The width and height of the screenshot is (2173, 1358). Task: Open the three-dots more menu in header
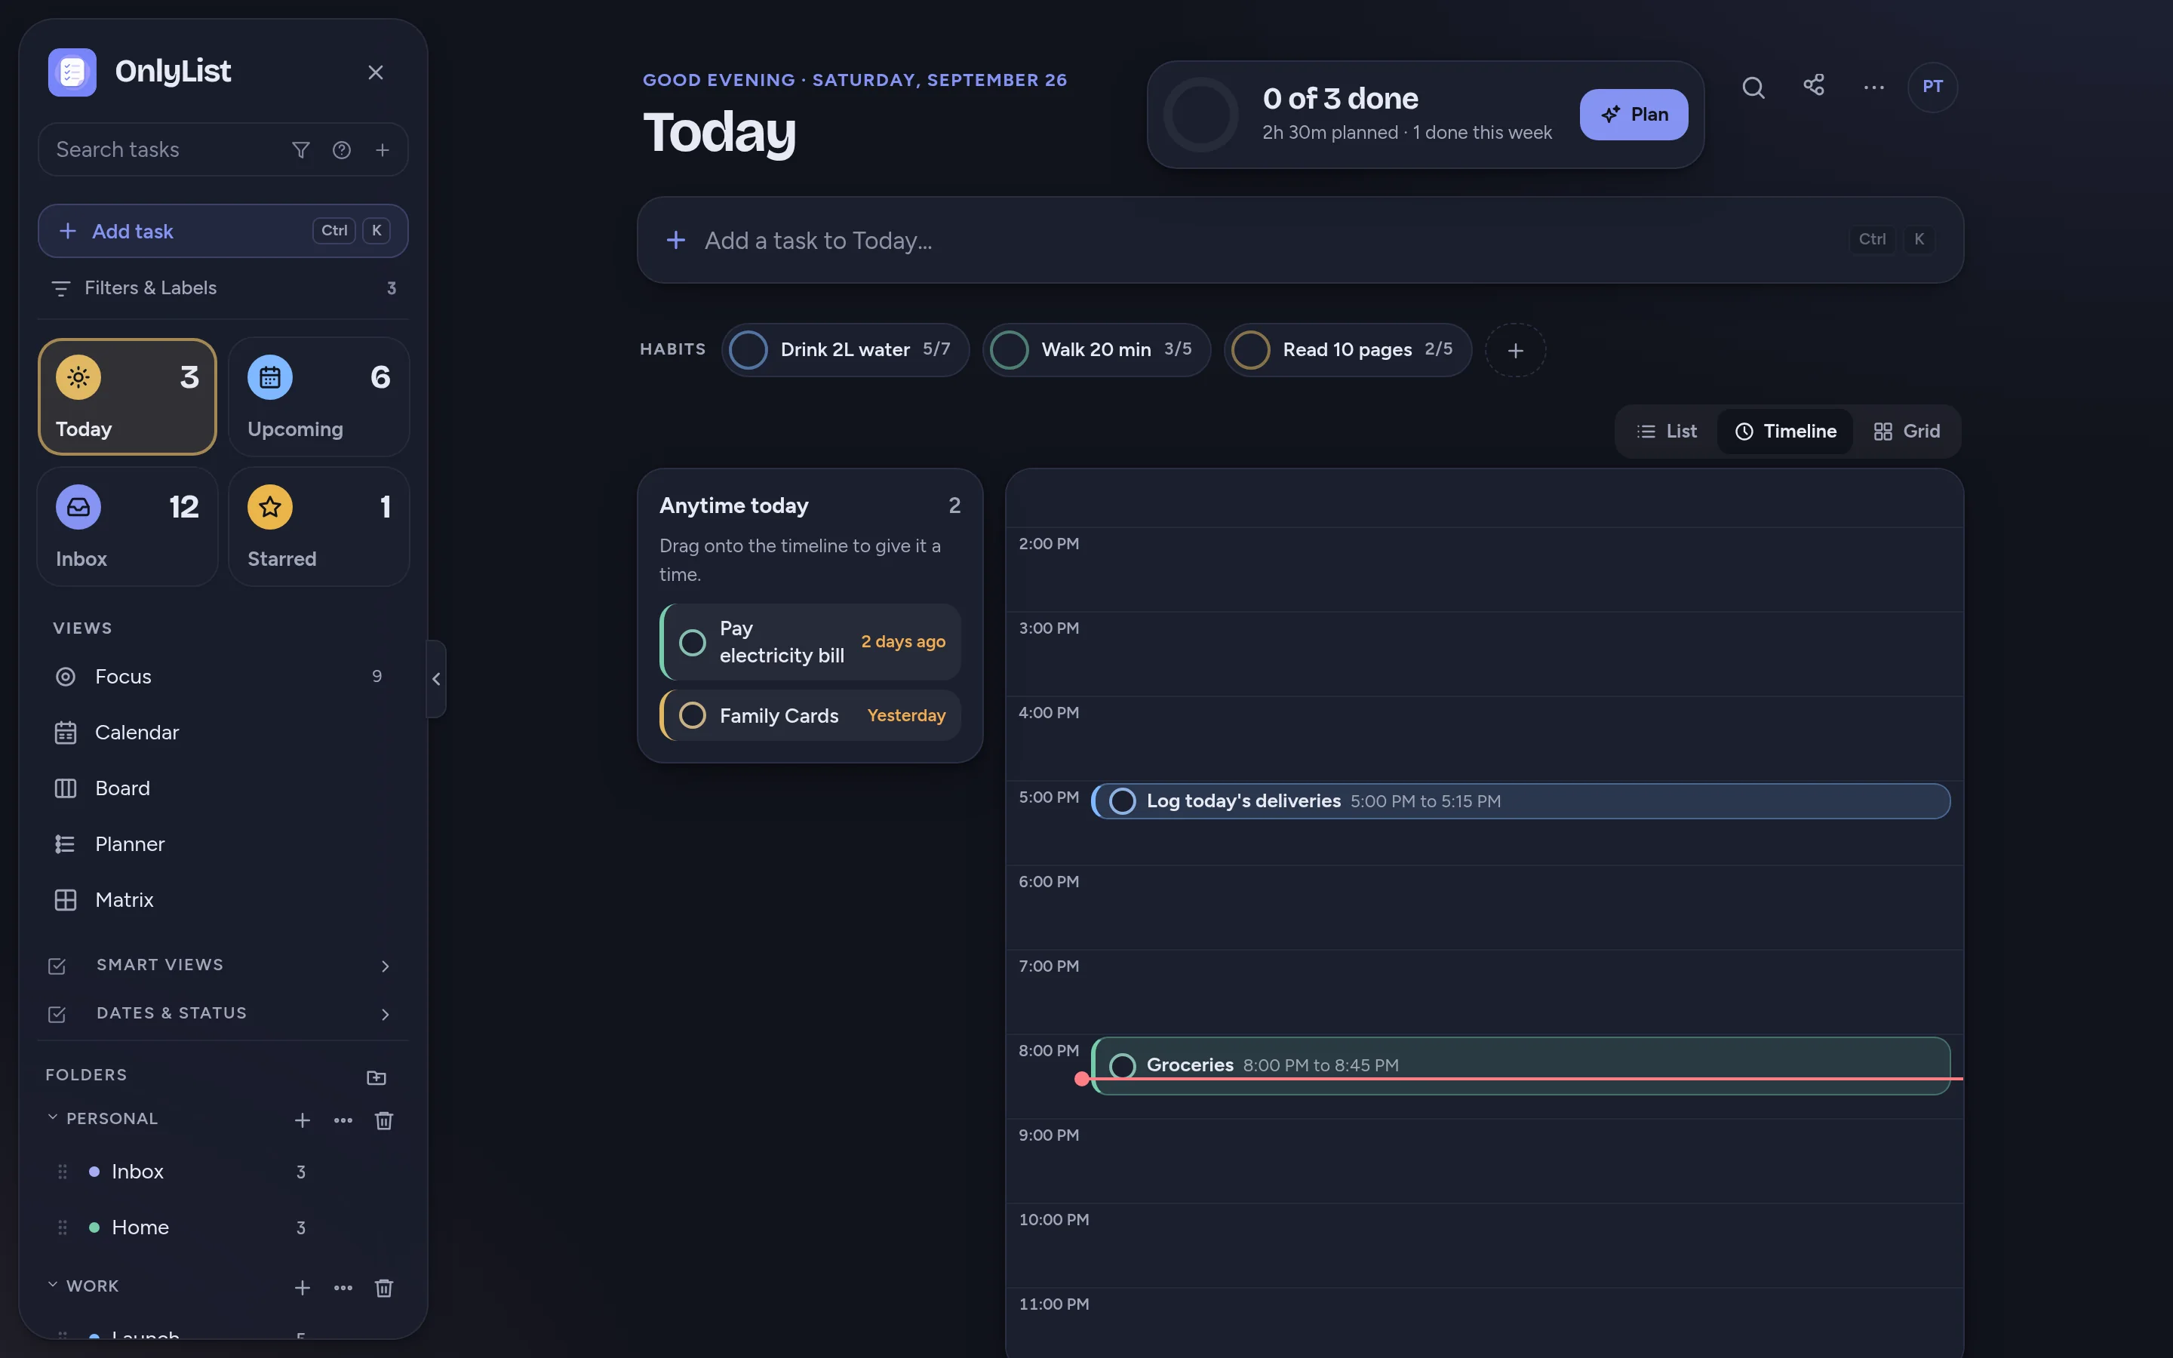(x=1873, y=87)
